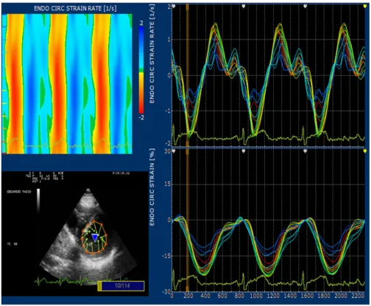Select first white heart marker at circ strain graph origin

click(x=174, y=151)
